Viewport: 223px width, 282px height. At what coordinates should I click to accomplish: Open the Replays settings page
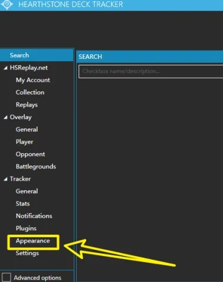point(27,105)
